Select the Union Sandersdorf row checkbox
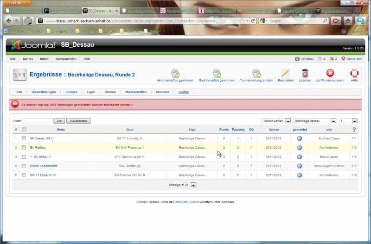Viewport: 371px width, 244px height. pos(24,165)
